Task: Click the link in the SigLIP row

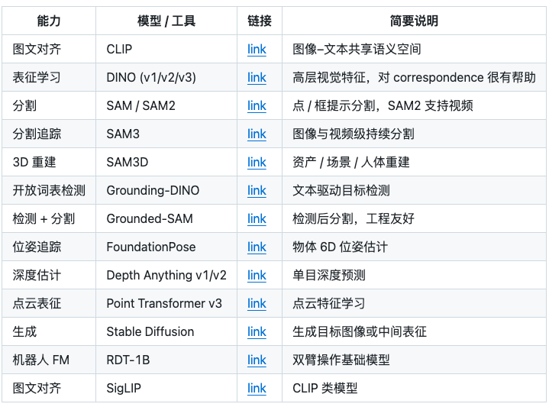Action: pyautogui.click(x=257, y=389)
